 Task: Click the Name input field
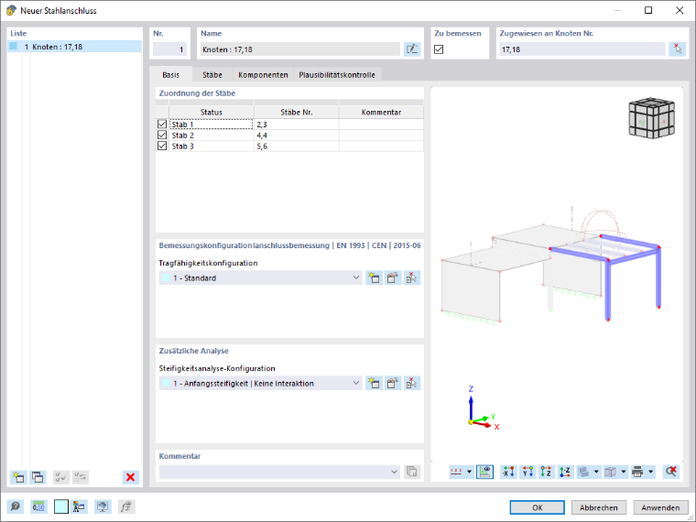pyautogui.click(x=300, y=49)
